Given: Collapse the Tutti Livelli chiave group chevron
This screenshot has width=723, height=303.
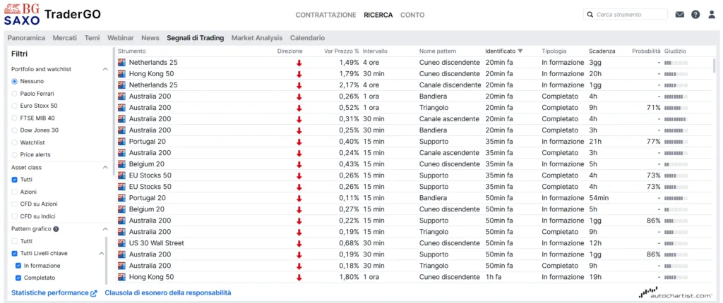Looking at the screenshot, I should (x=102, y=253).
